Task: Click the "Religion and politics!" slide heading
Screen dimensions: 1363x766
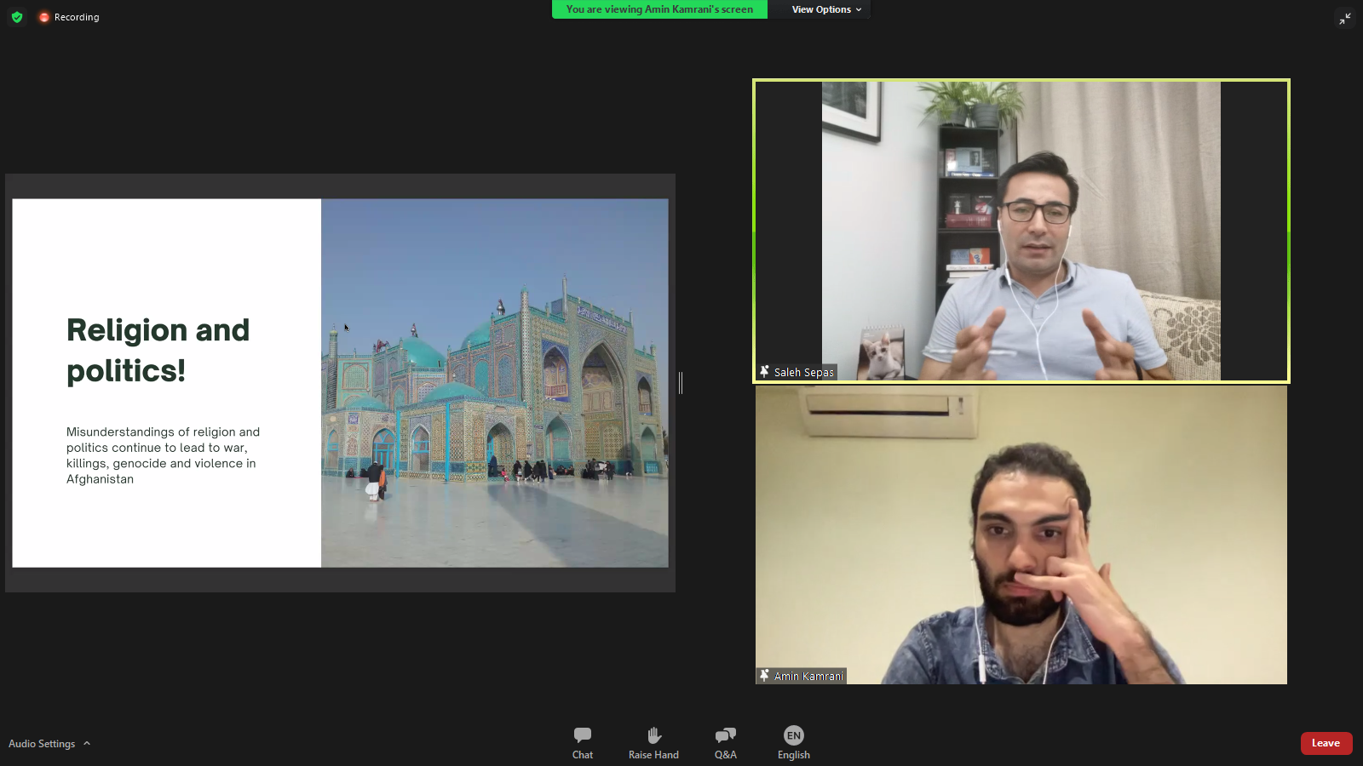Action: click(x=158, y=350)
